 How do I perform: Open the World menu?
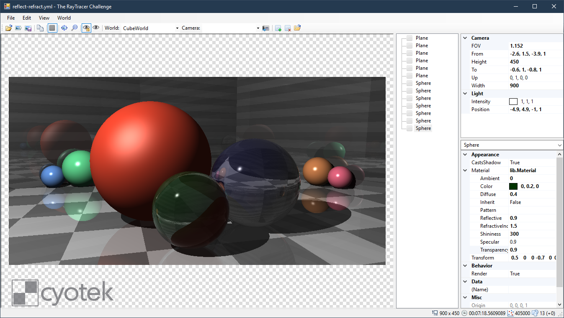point(64,18)
